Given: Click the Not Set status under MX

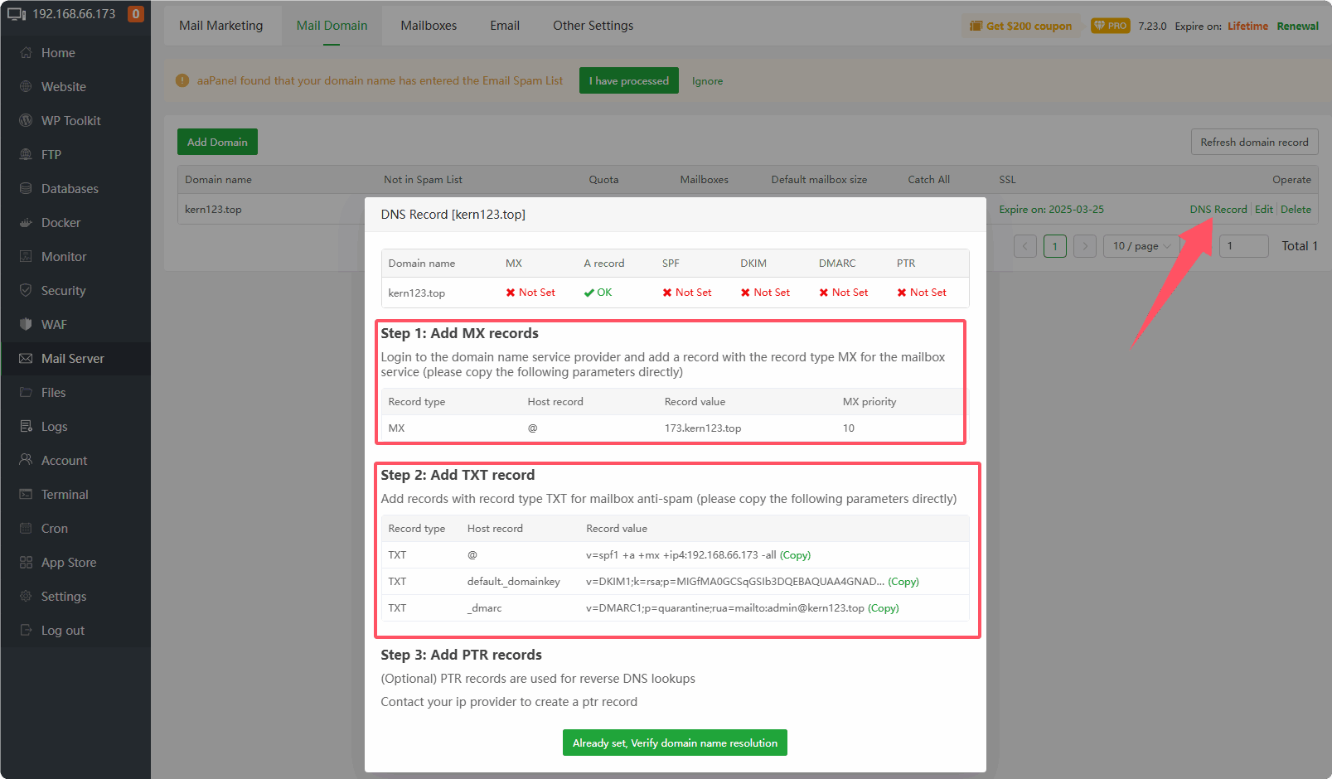Looking at the screenshot, I should (530, 293).
